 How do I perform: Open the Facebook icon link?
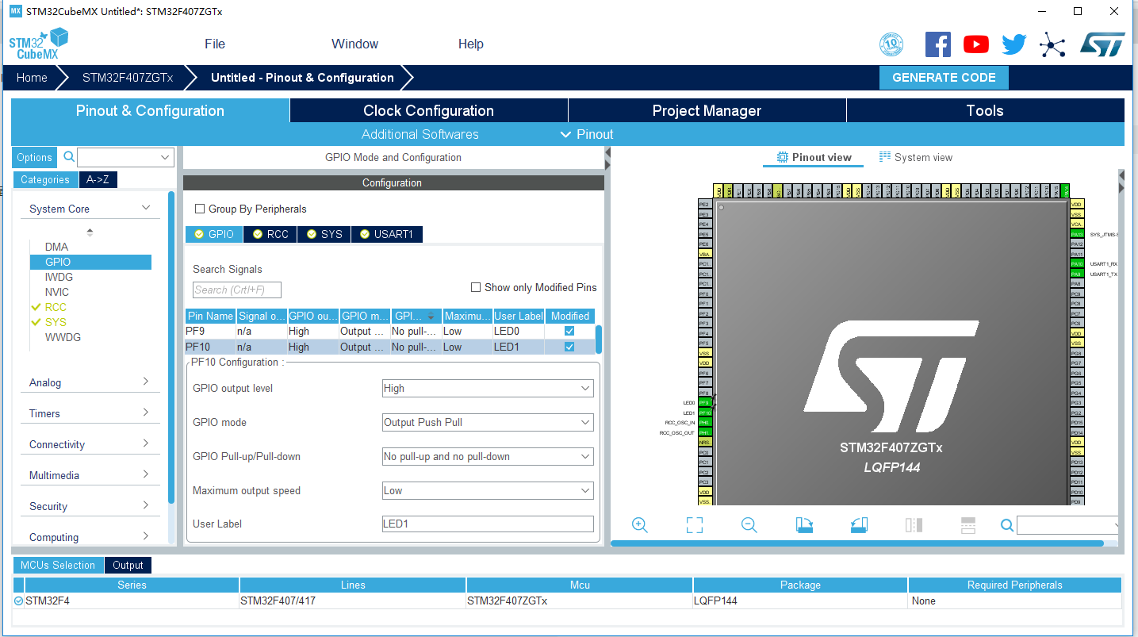[938, 44]
